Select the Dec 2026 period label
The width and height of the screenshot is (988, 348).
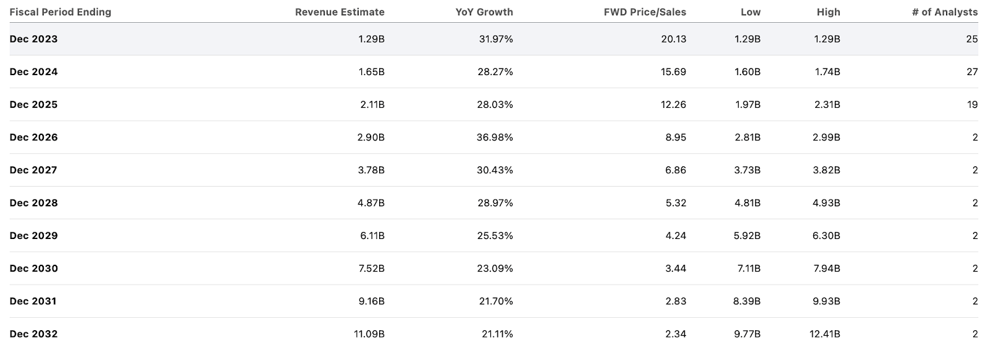point(33,137)
